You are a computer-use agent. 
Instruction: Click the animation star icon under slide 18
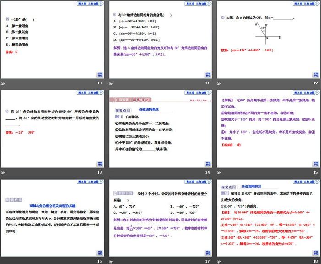(219, 261)
